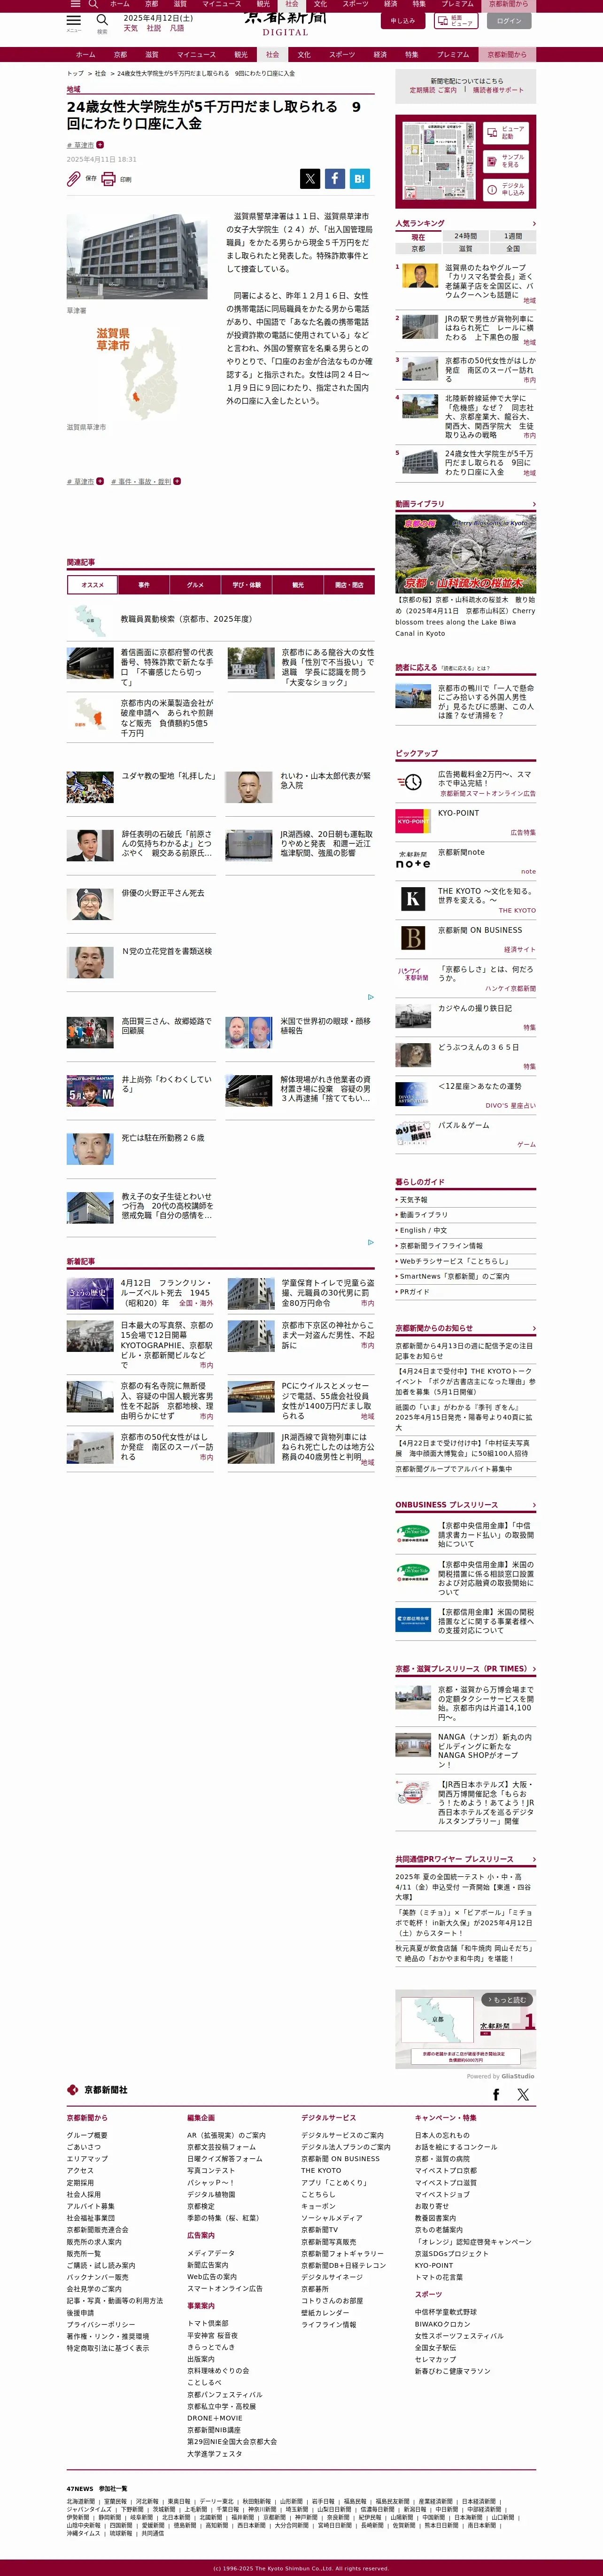Viewport: 603px width, 2576px height.
Task: Click plus icon beside 草津市 tag under headline
Action: (x=100, y=145)
